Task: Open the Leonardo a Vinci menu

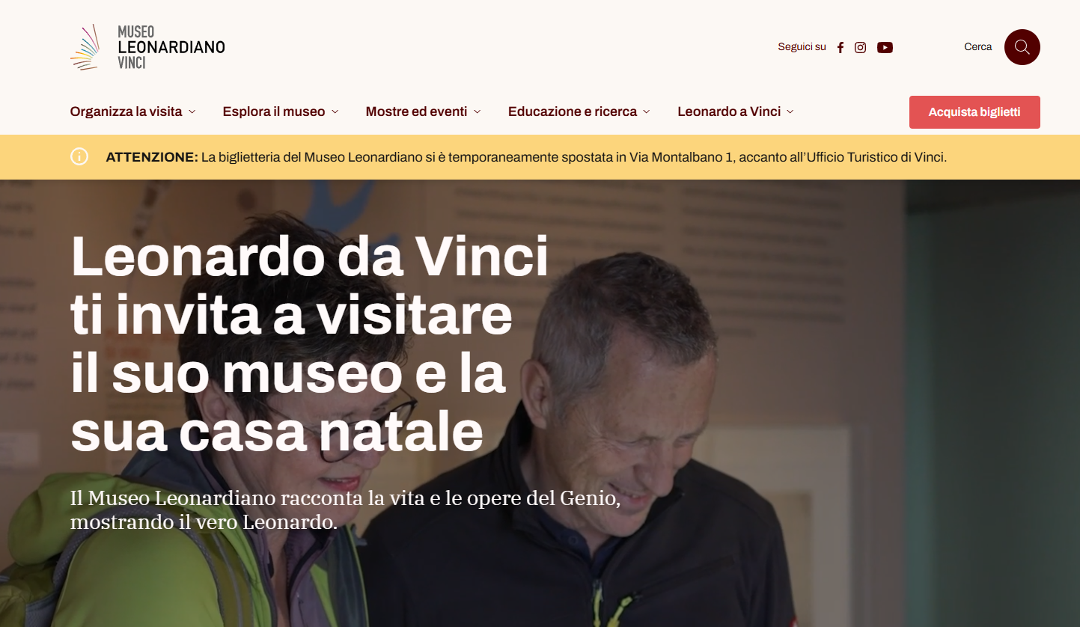Action: (x=729, y=111)
